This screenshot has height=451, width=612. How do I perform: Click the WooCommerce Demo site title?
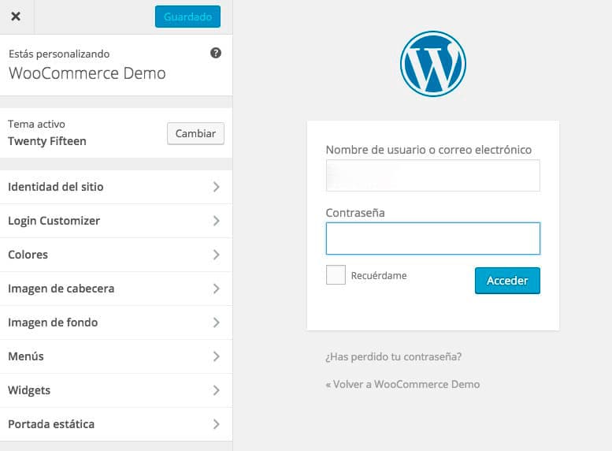coord(87,73)
